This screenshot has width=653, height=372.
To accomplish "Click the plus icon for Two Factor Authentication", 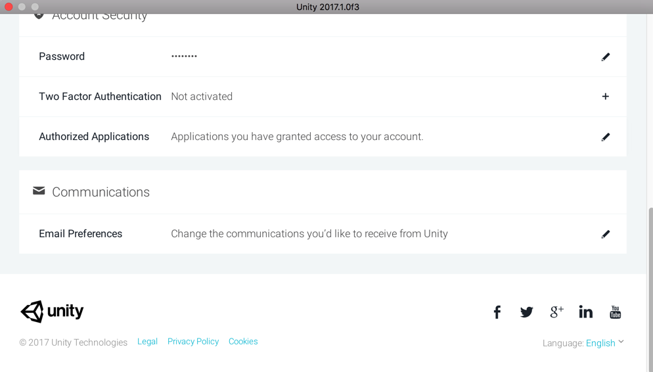I will click(x=605, y=97).
